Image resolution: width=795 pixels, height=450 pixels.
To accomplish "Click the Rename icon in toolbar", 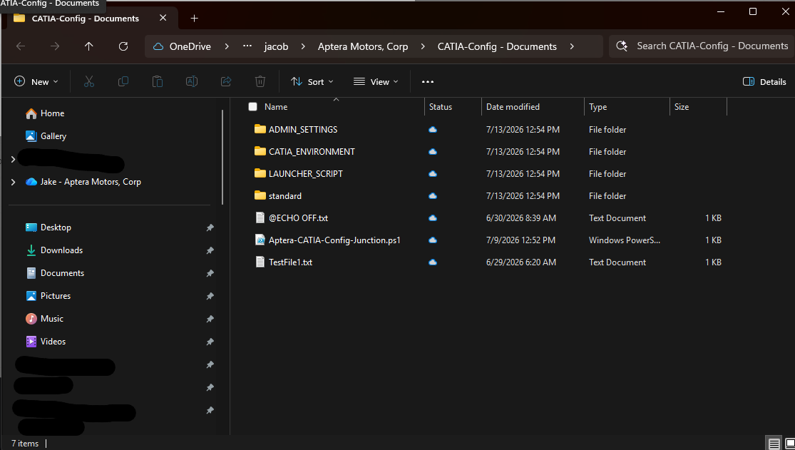I will (x=192, y=82).
